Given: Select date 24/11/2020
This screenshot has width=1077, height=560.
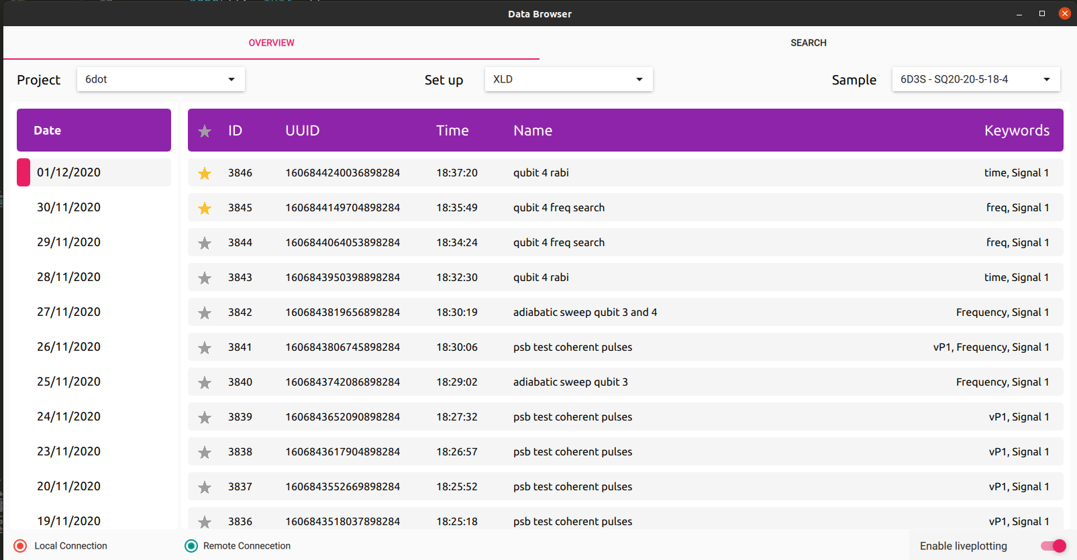Looking at the screenshot, I should 94,416.
